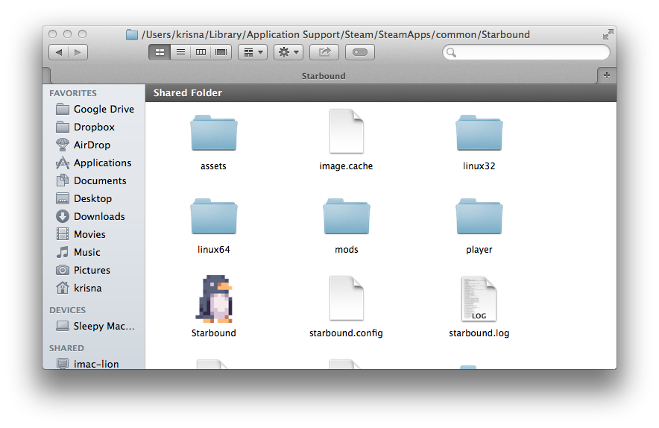Switch to list view

tap(180, 52)
